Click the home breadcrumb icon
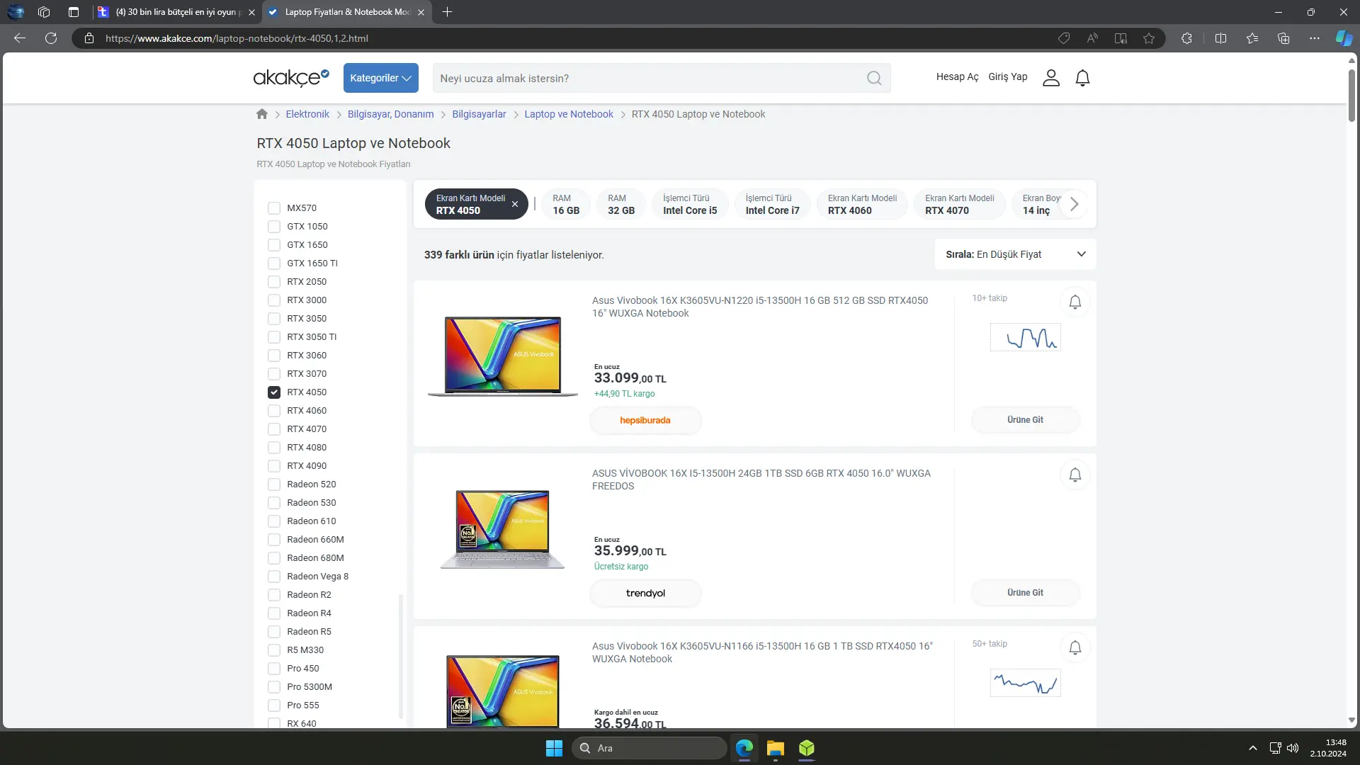The width and height of the screenshot is (1360, 765). pyautogui.click(x=262, y=114)
